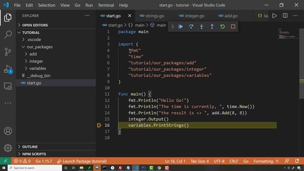The width and height of the screenshot is (304, 171).
Task: Open the remote window indicator in status bar
Action: [5, 161]
